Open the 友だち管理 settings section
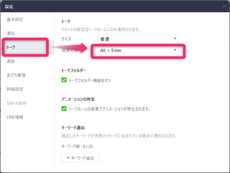The height and width of the screenshot is (173, 230). tap(16, 75)
